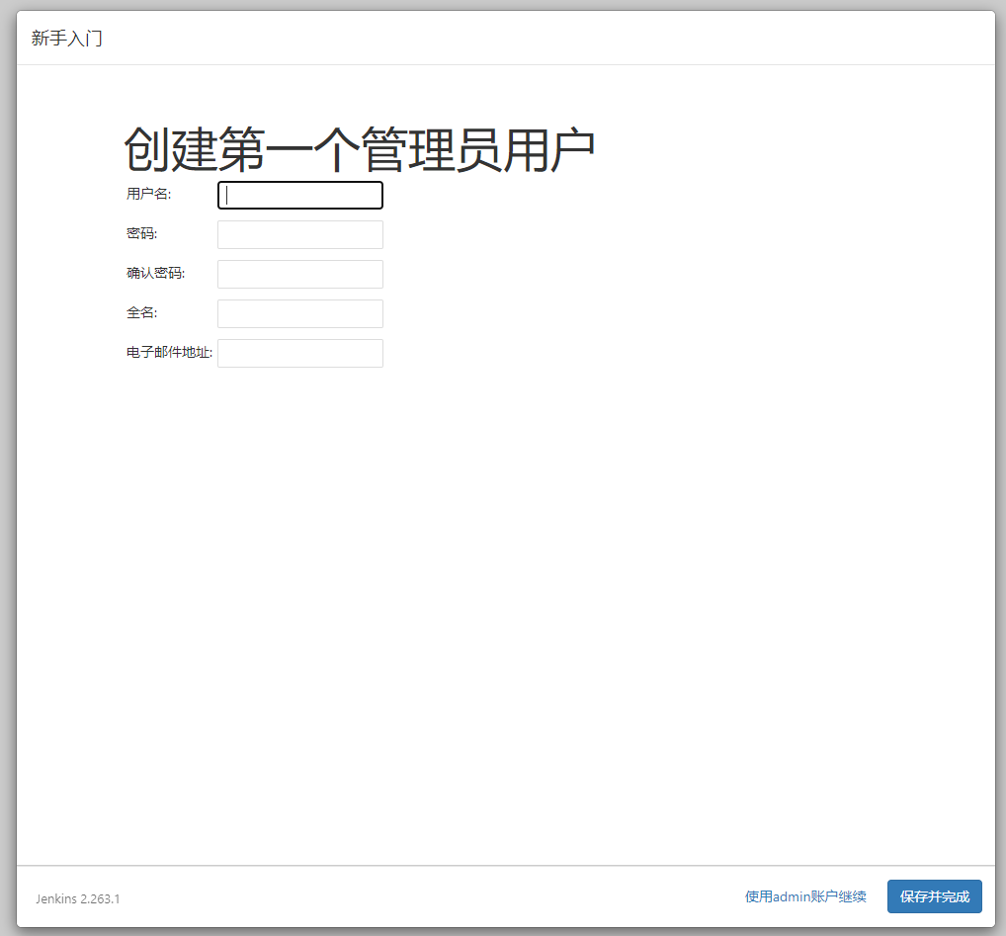Click the 密码: label text
The image size is (1006, 936).
click(x=141, y=233)
